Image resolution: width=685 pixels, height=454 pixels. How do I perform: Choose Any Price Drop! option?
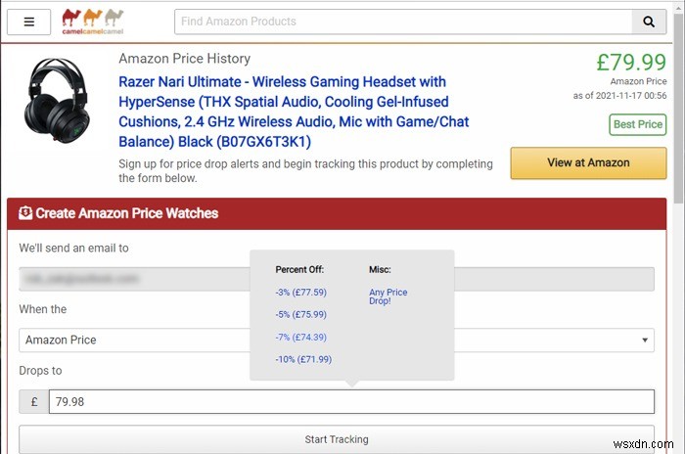pyautogui.click(x=388, y=296)
